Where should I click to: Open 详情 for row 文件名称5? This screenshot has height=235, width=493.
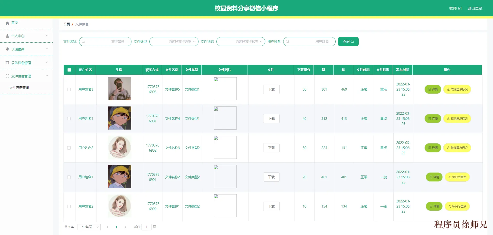pyautogui.click(x=433, y=89)
